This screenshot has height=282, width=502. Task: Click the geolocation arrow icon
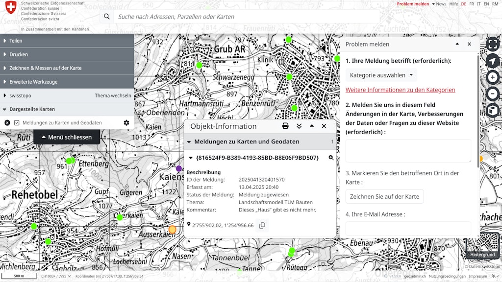click(492, 61)
